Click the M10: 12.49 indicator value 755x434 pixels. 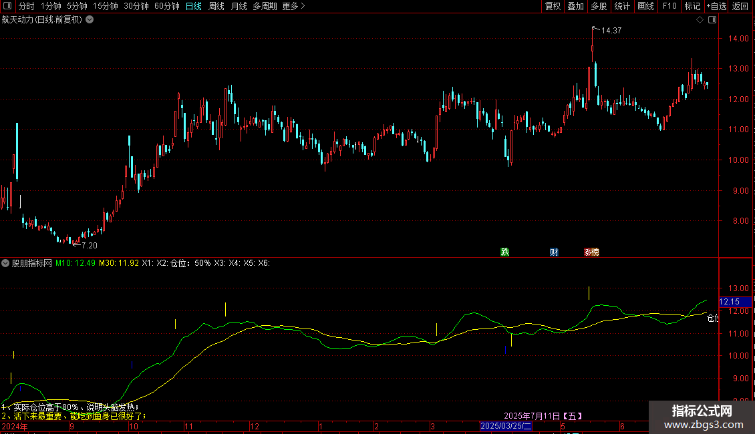(75, 263)
